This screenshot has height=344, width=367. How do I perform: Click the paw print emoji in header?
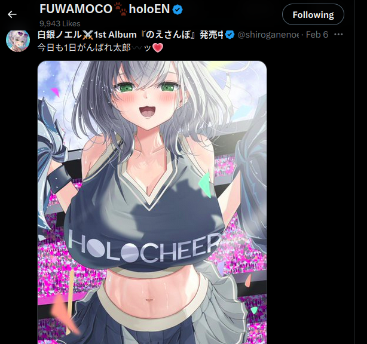(121, 10)
